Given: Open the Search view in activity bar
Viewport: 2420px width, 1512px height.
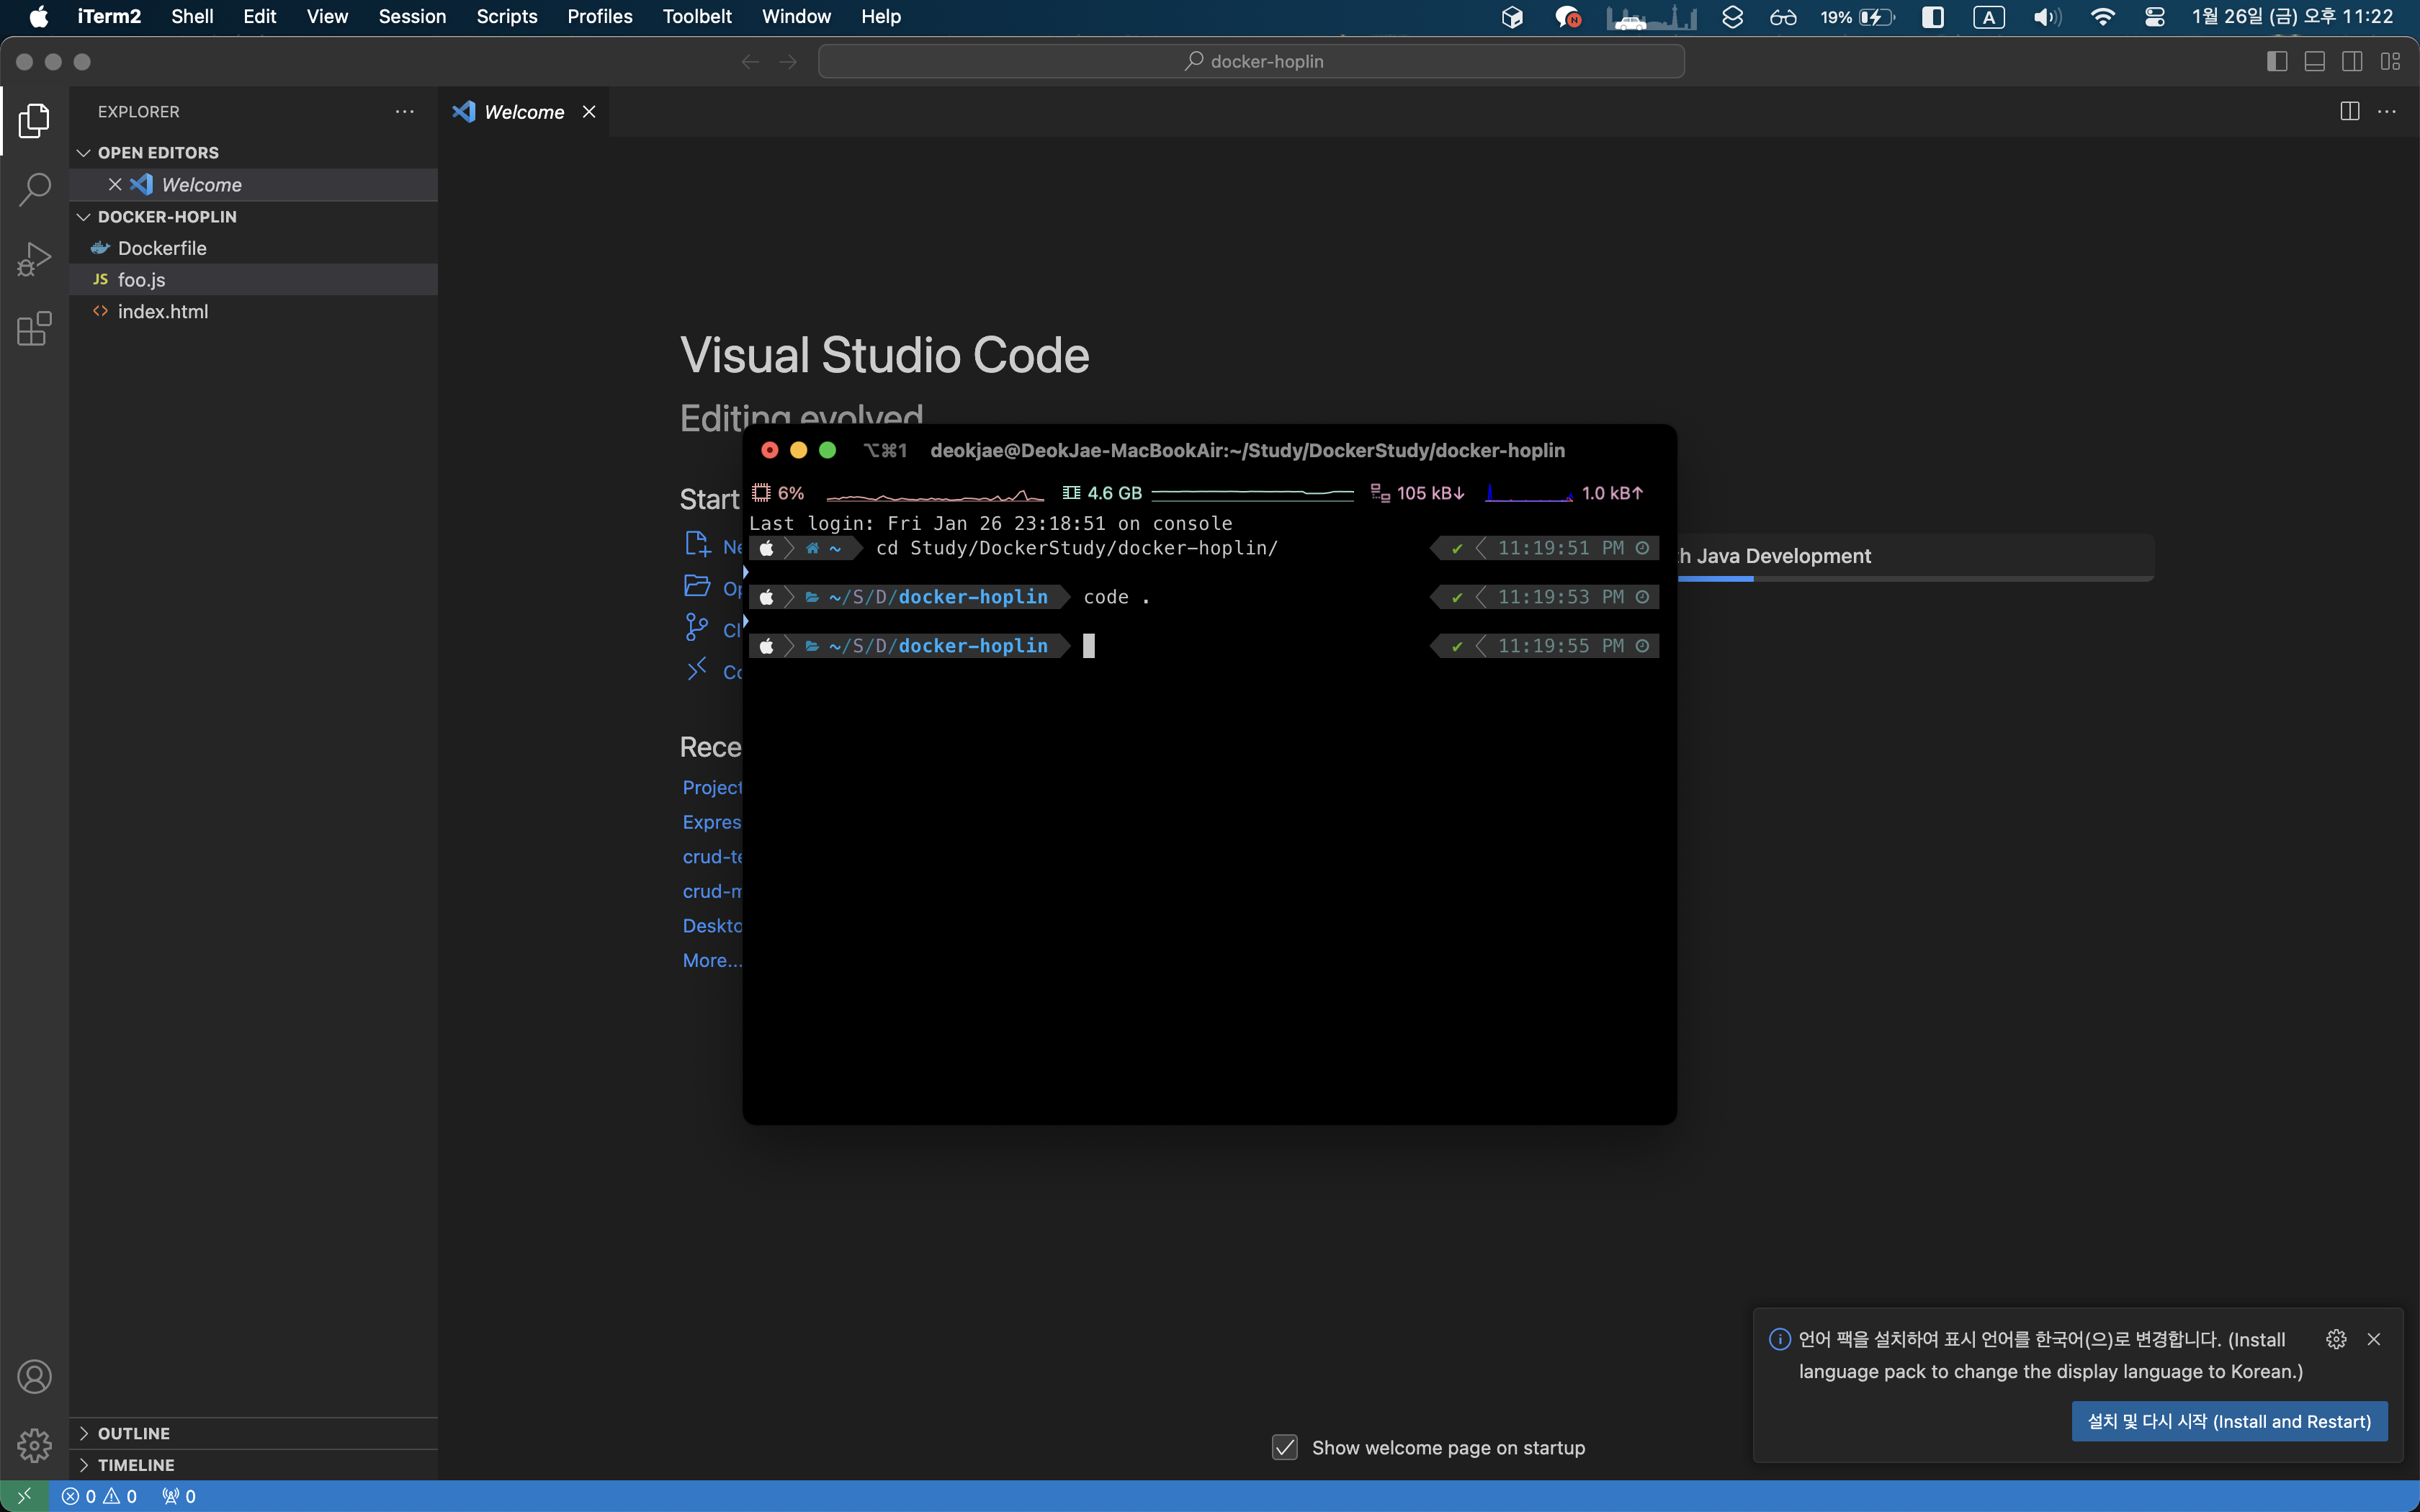Looking at the screenshot, I should pos(34,189).
